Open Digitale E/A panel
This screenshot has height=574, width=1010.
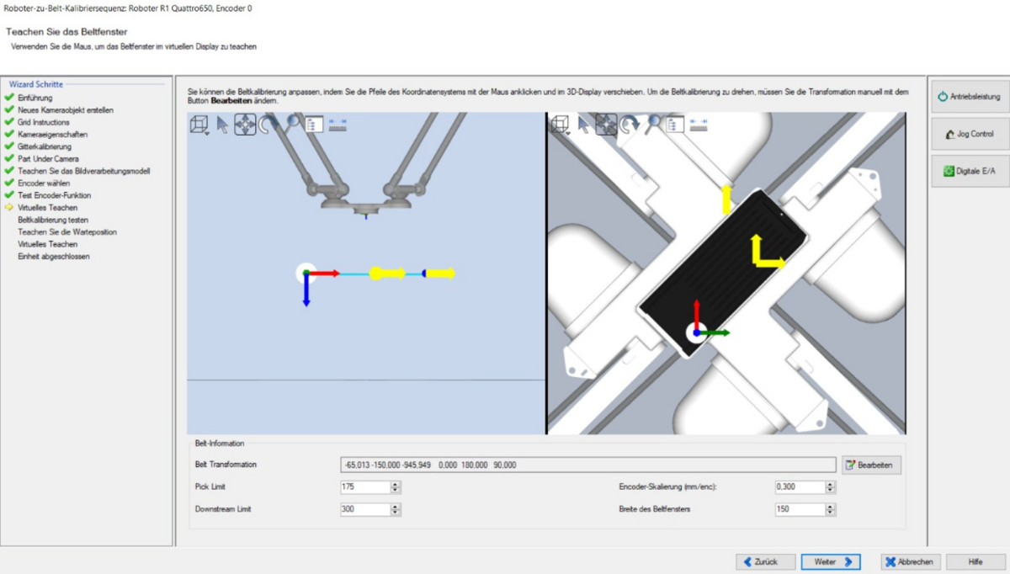(970, 171)
